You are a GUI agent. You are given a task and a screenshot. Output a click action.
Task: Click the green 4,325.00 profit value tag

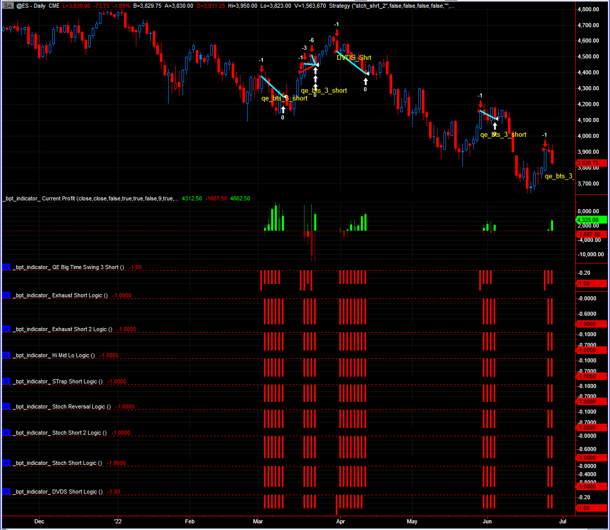pos(591,220)
